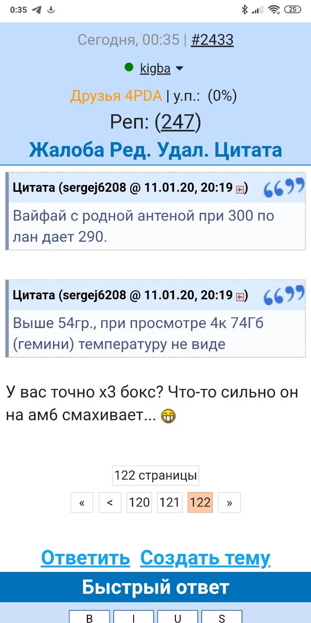
Task: Toggle italic I formatting button
Action: pyautogui.click(x=134, y=617)
